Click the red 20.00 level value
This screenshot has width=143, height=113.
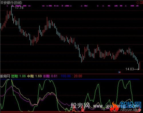coord(78,76)
